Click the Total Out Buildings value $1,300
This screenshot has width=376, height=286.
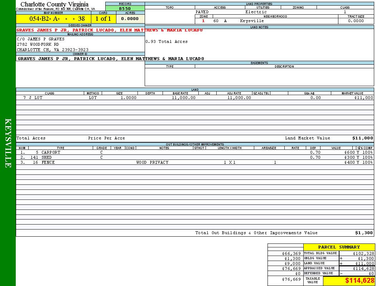coord(364,233)
